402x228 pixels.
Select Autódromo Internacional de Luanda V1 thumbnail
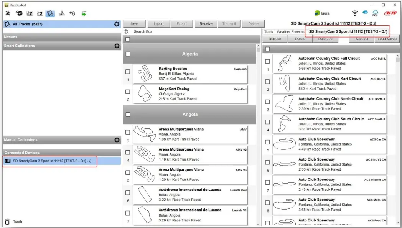point(145,215)
